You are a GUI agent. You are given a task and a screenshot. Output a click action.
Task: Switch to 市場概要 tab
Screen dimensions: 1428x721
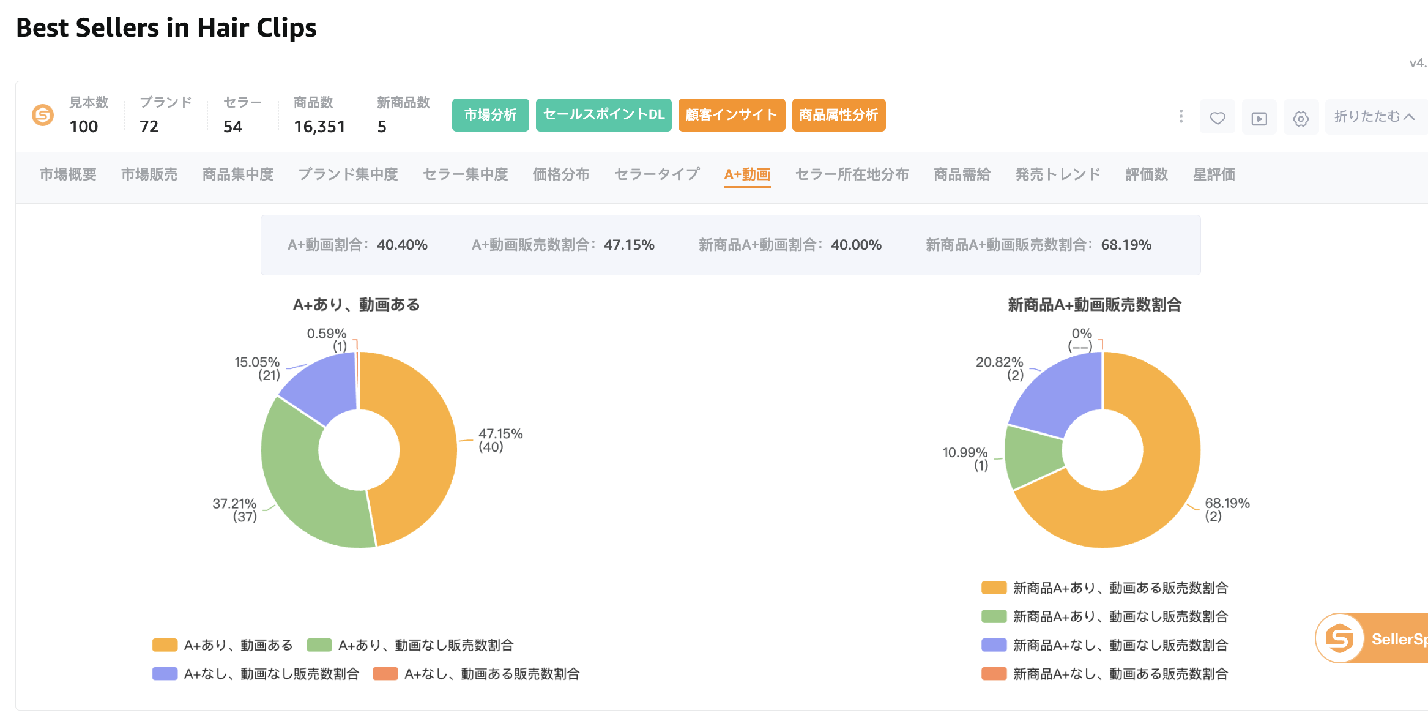(68, 174)
